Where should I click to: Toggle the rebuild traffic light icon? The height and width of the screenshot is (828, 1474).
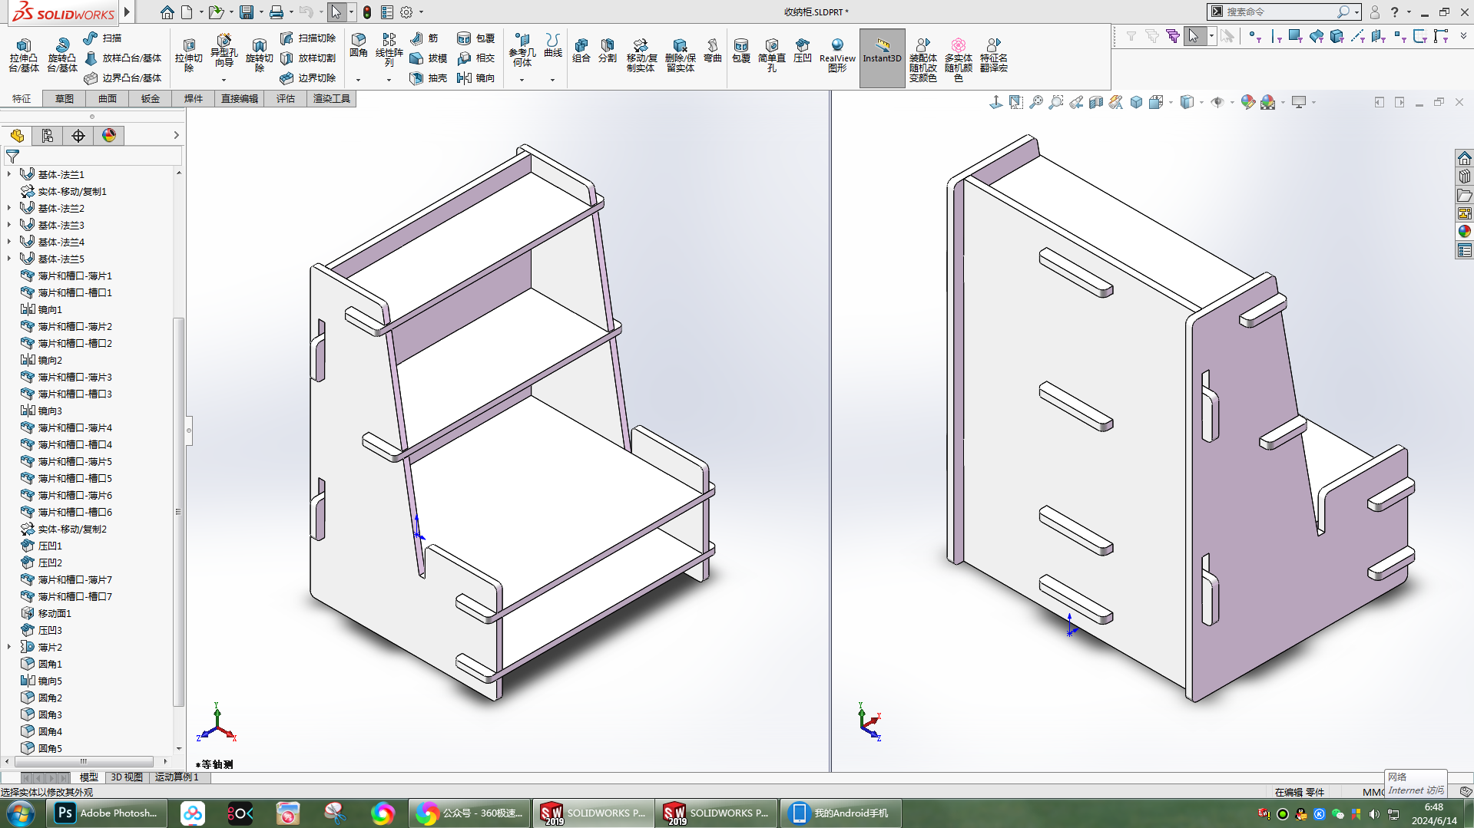coord(367,12)
